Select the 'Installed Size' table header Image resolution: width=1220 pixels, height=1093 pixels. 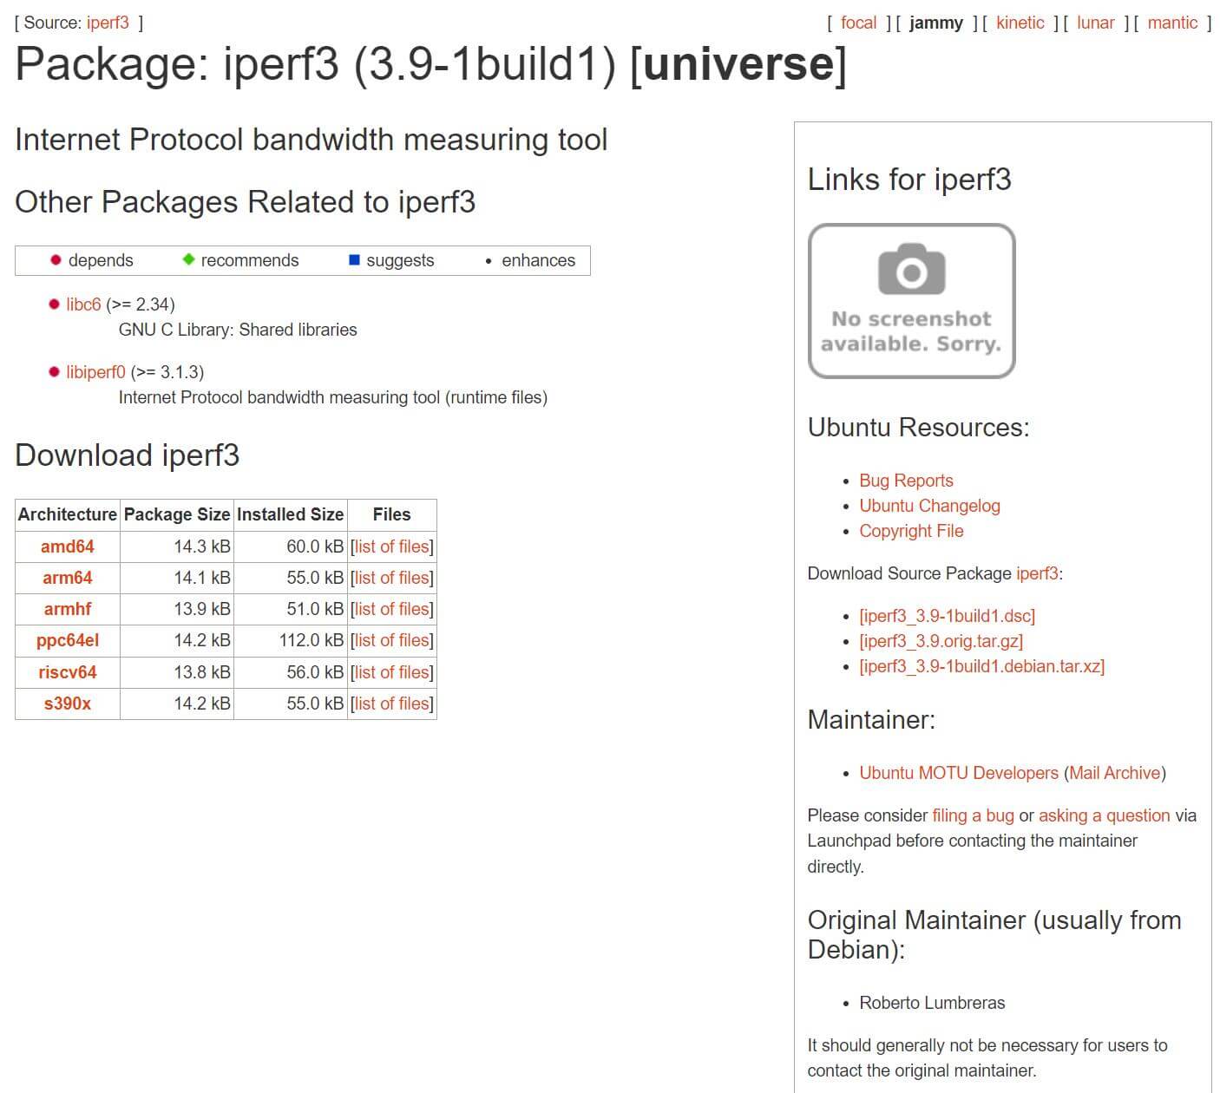pos(290,514)
